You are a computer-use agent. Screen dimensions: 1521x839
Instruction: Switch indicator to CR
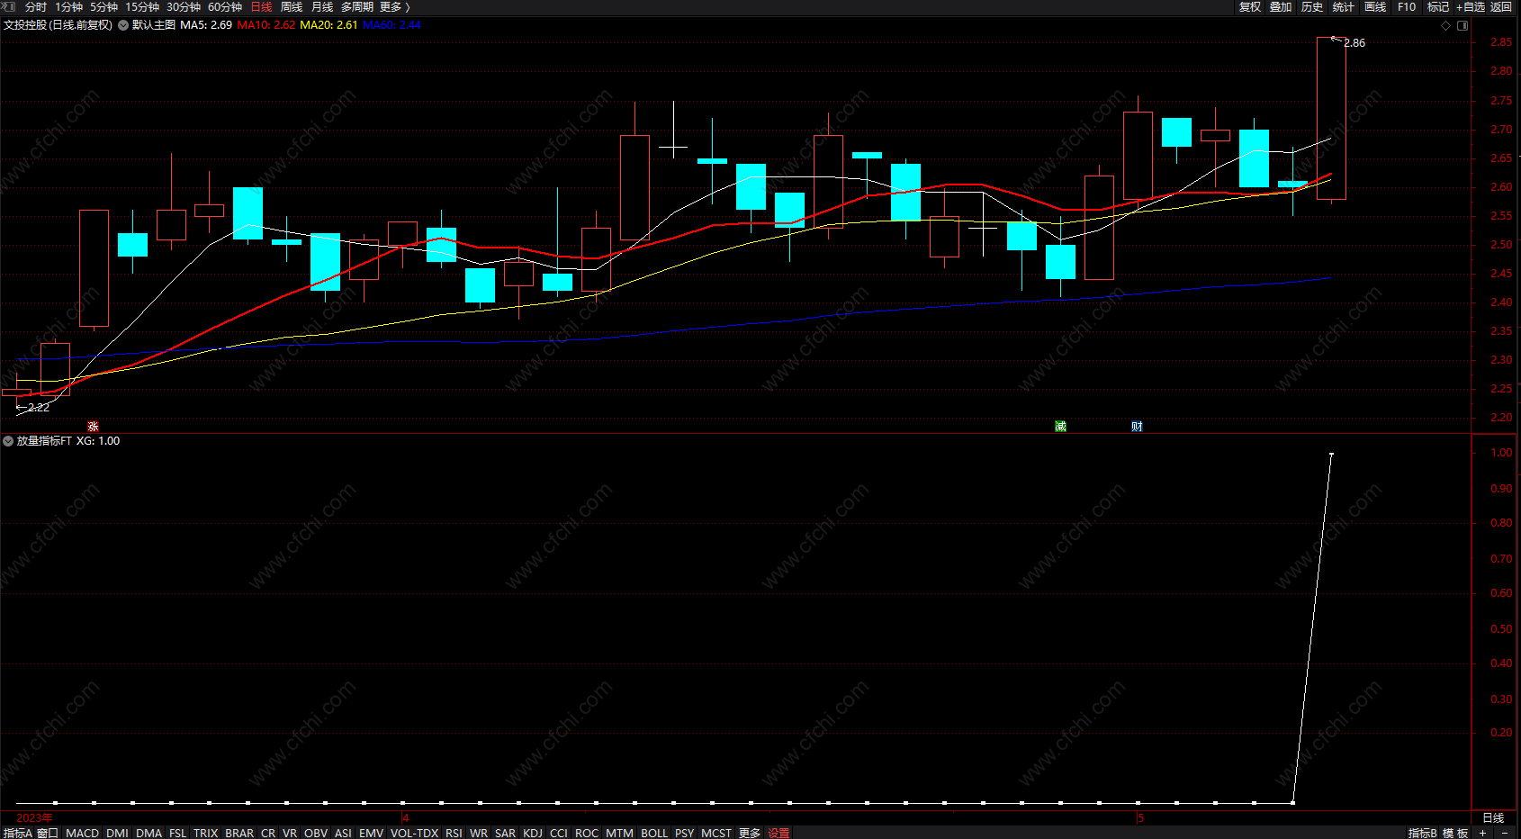pyautogui.click(x=268, y=833)
